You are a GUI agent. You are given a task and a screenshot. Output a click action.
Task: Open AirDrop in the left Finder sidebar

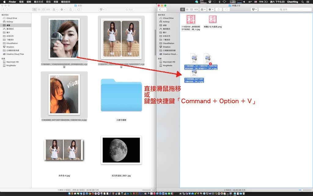(x=10, y=22)
